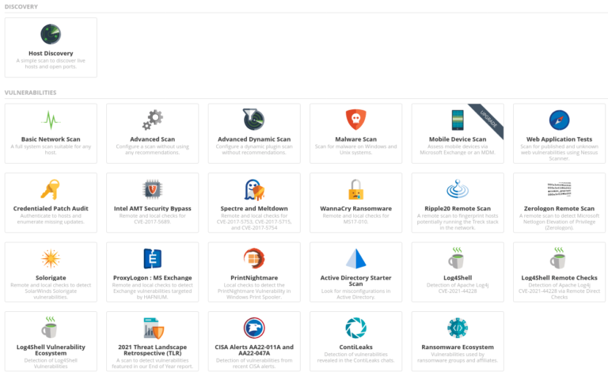Choose the WannaCry Ransomware padlock icon
The height and width of the screenshot is (376, 608).
[355, 189]
